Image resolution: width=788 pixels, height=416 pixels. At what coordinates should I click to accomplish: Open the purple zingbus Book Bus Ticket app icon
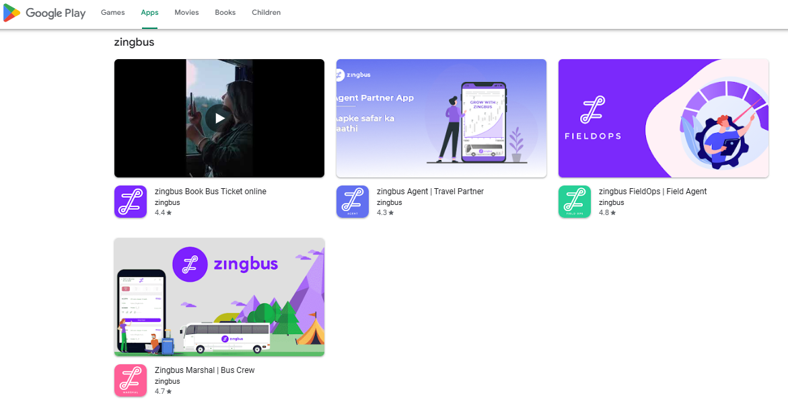[x=131, y=202]
